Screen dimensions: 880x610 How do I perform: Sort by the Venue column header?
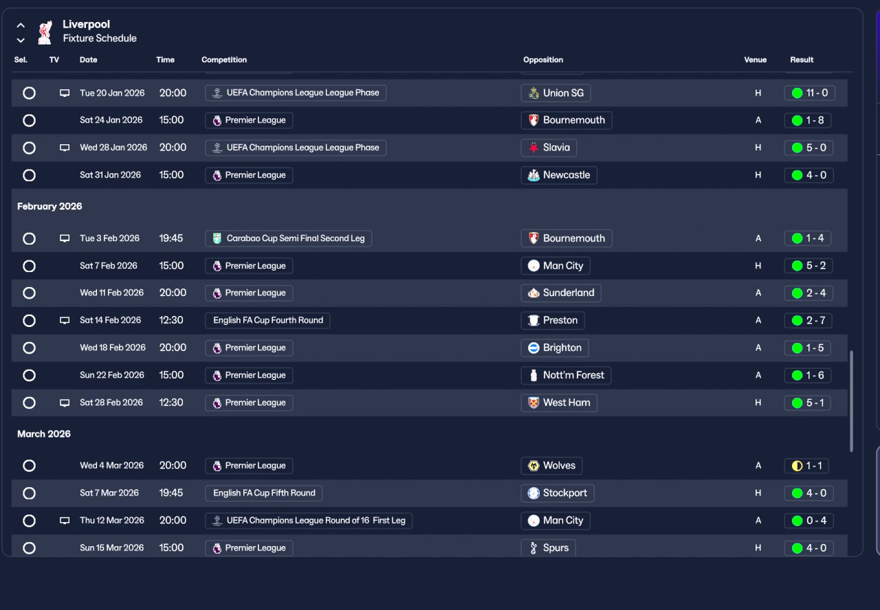(x=756, y=60)
